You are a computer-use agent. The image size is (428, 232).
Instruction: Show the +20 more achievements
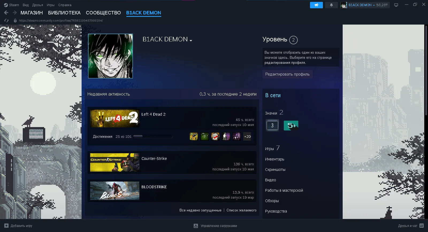pos(247,136)
